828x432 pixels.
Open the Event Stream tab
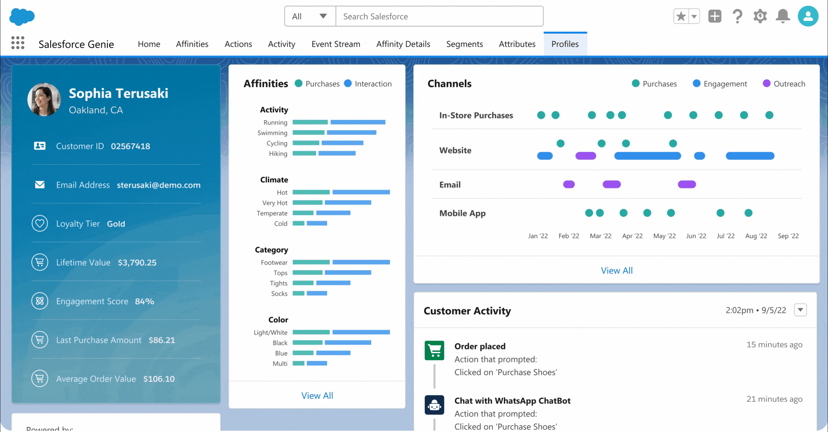pyautogui.click(x=336, y=44)
